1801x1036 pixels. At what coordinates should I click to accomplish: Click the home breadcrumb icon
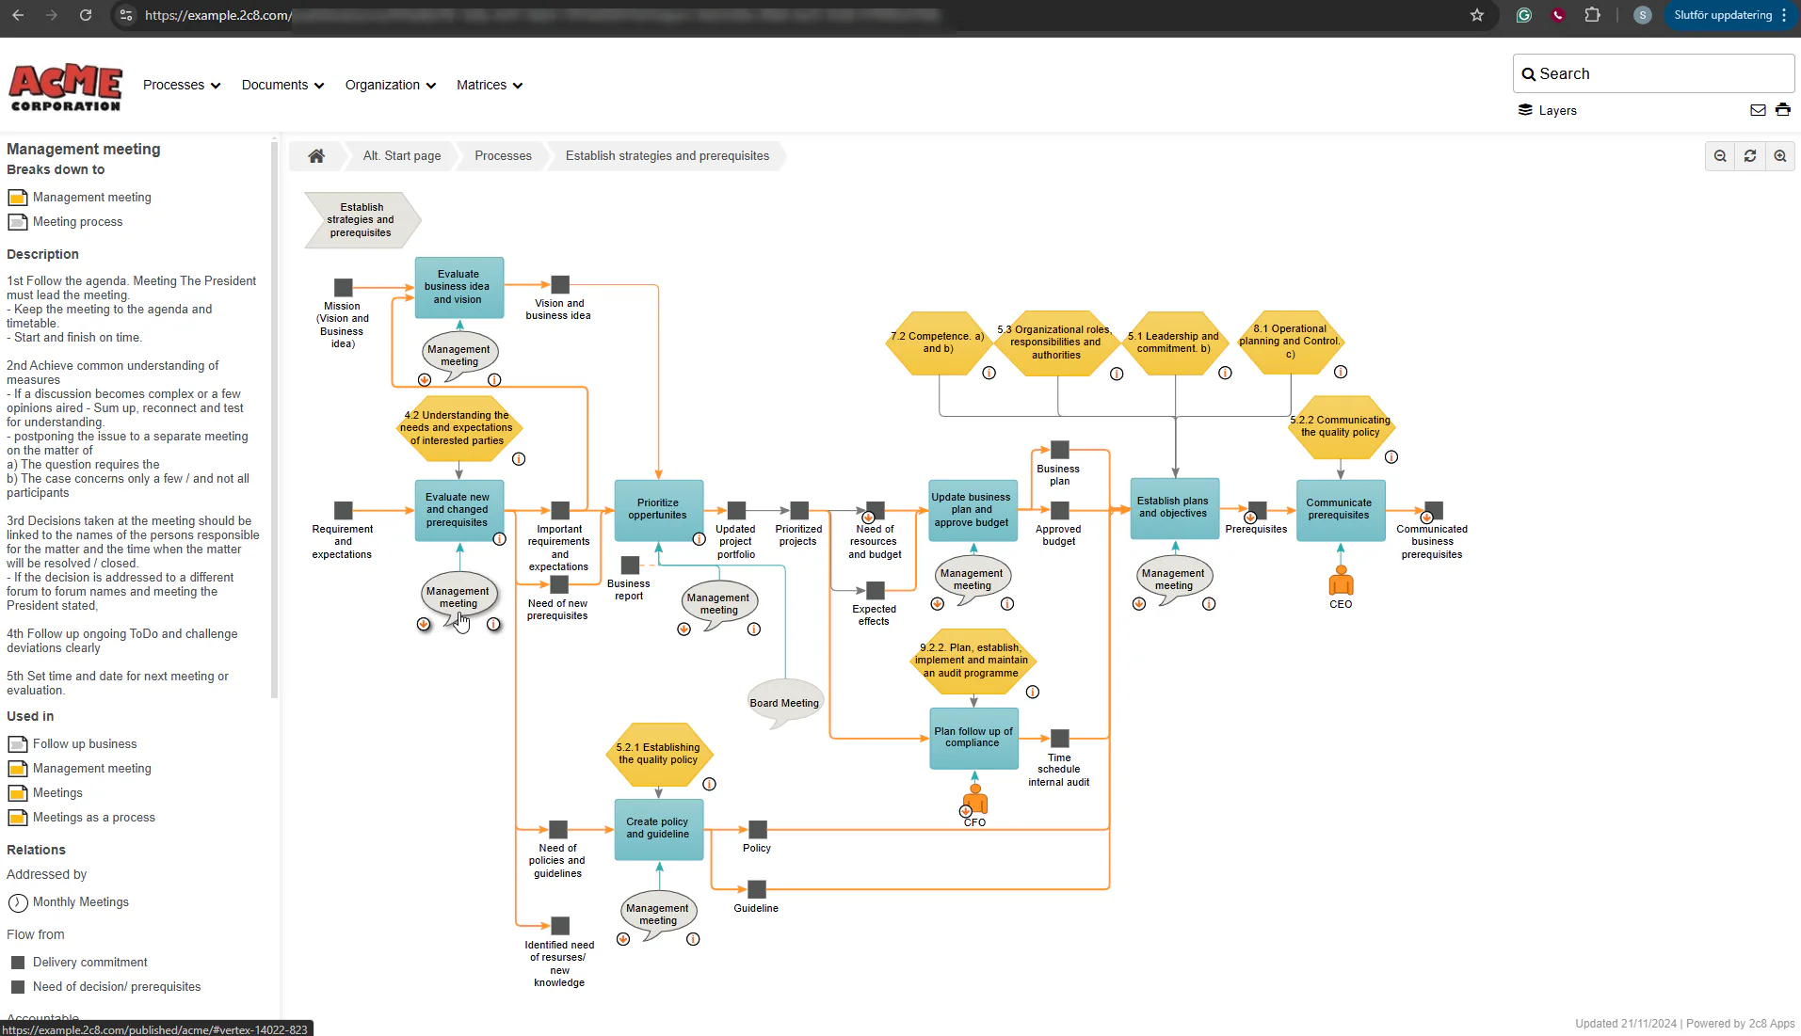click(316, 156)
